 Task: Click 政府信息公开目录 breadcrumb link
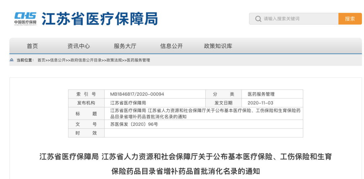(x=86, y=60)
